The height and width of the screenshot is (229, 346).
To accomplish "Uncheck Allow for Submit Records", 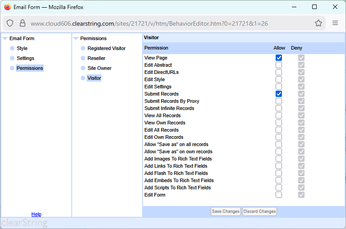I will (x=279, y=94).
